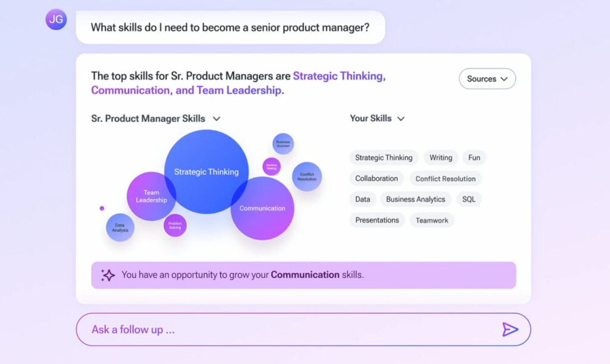Image resolution: width=610 pixels, height=364 pixels.
Task: Click the Ask a follow up input field
Action: [238, 329]
